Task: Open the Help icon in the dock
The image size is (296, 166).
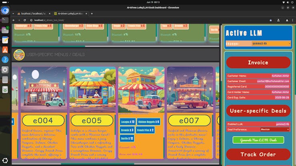Action: pyautogui.click(x=5, y=59)
